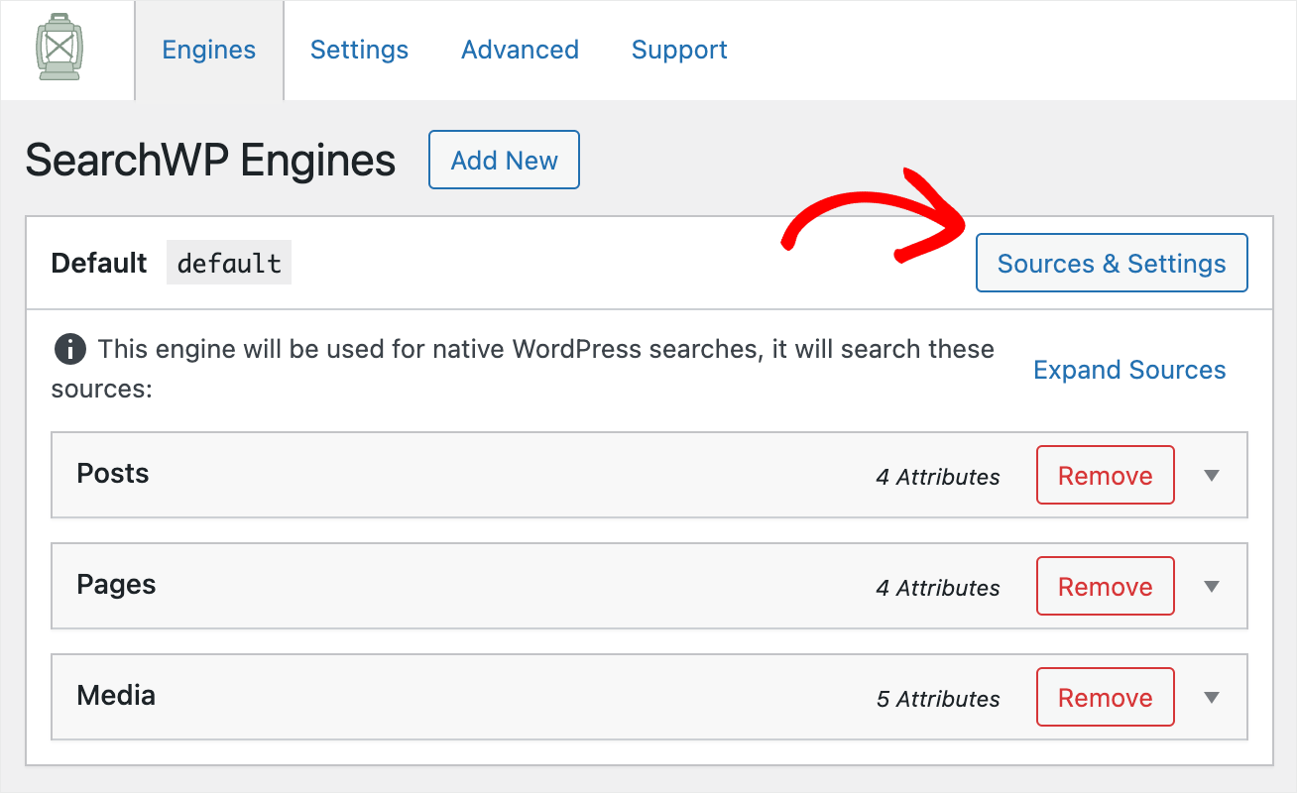Open Sources & Settings for Default engine
The height and width of the screenshot is (793, 1297).
pos(1112,264)
